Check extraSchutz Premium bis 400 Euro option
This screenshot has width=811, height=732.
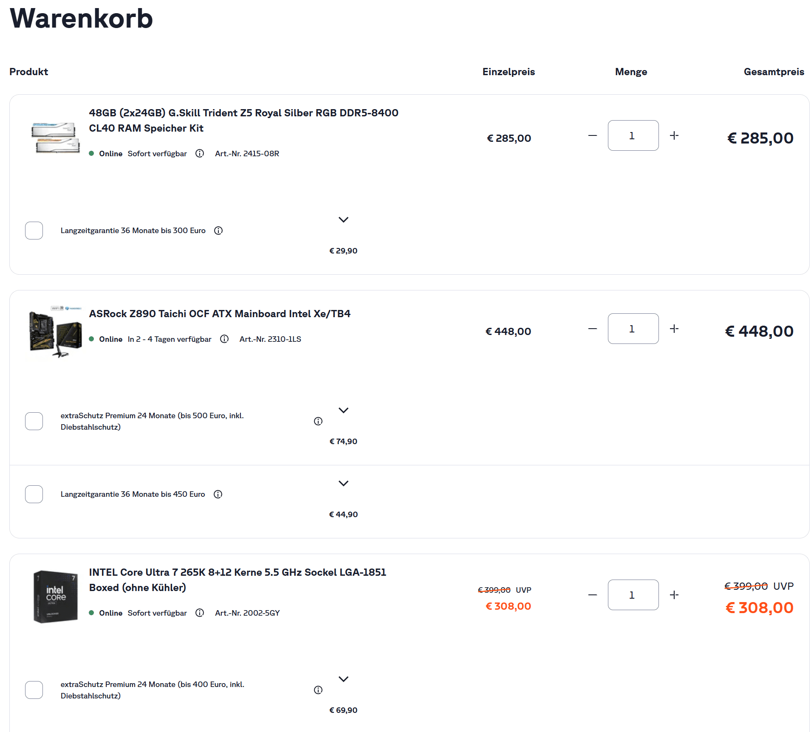click(34, 690)
